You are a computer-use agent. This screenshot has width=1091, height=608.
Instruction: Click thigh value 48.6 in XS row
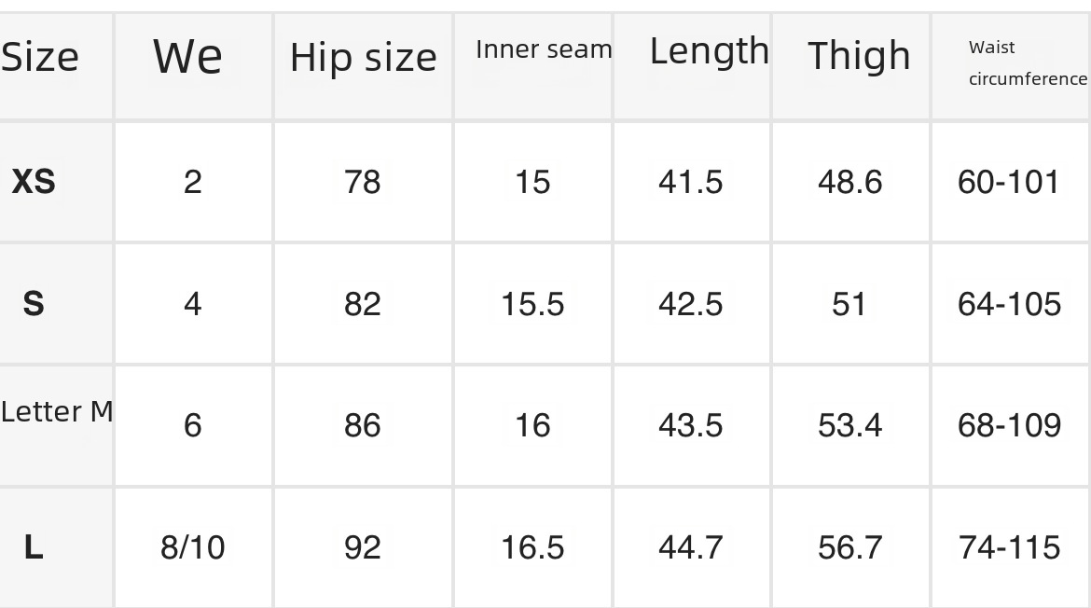tap(849, 182)
